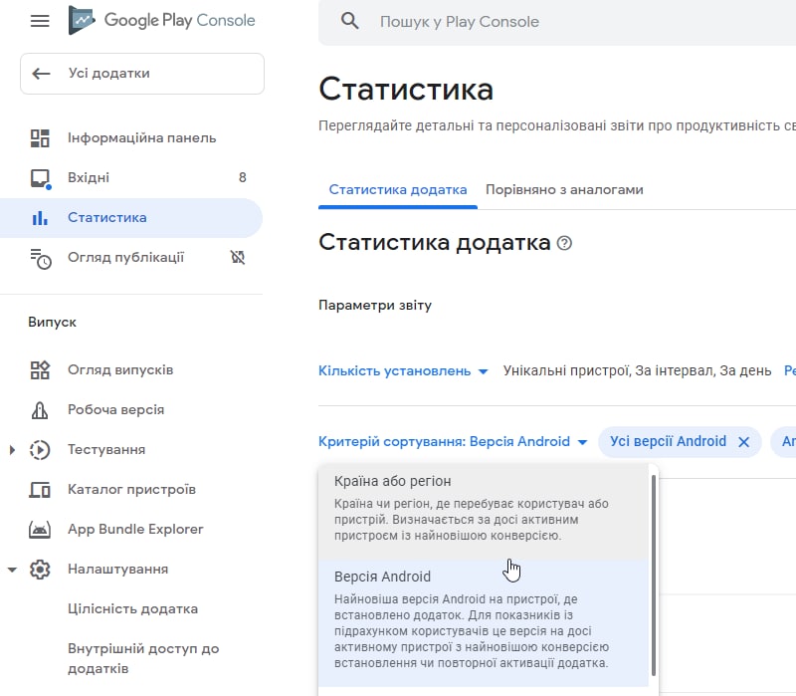Select Країна або регіон option
Viewport: 796px width, 696px height.
point(484,511)
